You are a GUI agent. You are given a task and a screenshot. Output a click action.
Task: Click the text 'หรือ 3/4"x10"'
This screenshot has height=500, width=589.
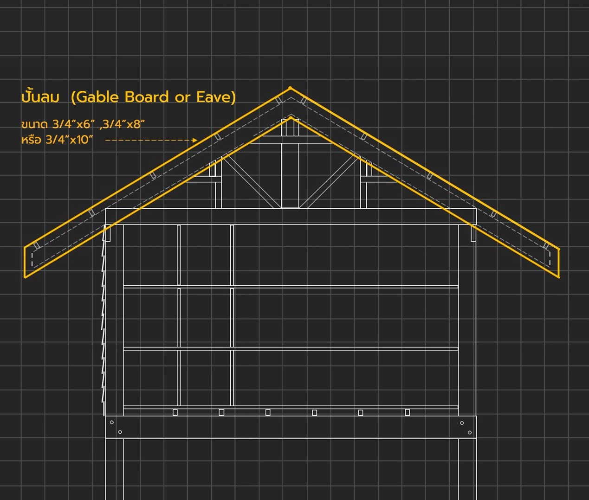pos(57,140)
